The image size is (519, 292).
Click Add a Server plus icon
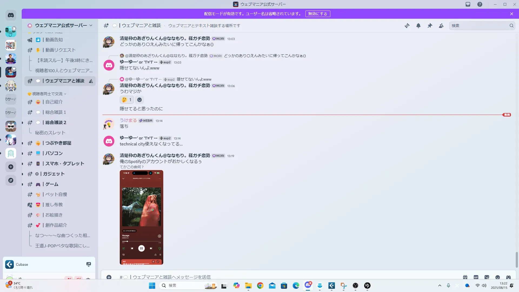click(11, 167)
